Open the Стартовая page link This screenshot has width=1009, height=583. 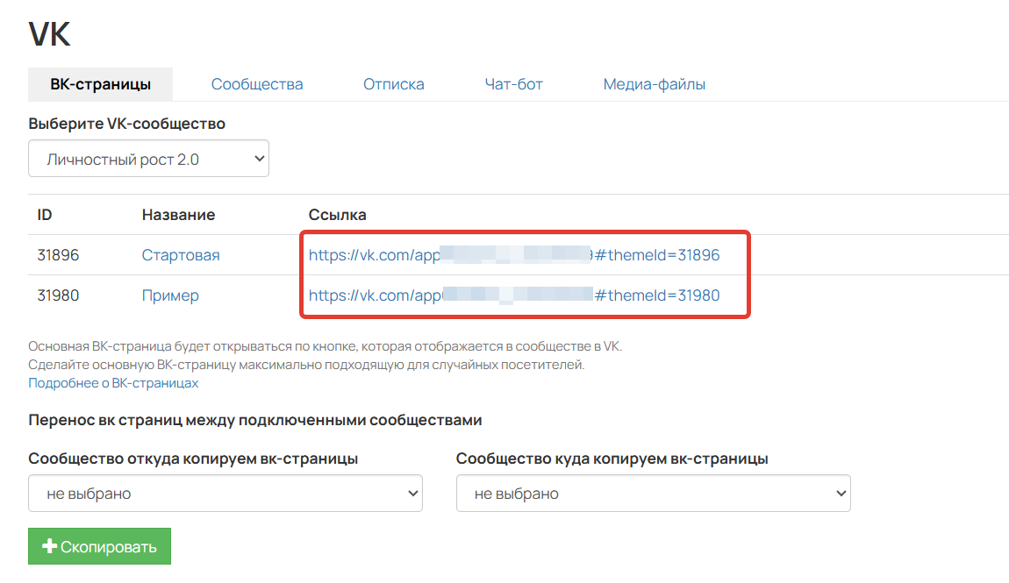[181, 254]
